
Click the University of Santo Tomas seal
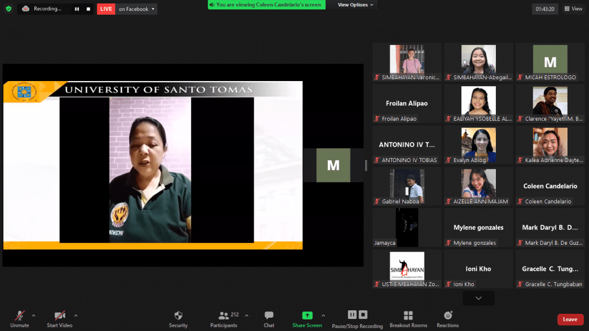click(24, 91)
